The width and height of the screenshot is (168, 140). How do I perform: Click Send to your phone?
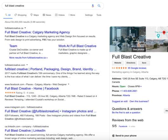pyautogui.click(x=126, y=136)
